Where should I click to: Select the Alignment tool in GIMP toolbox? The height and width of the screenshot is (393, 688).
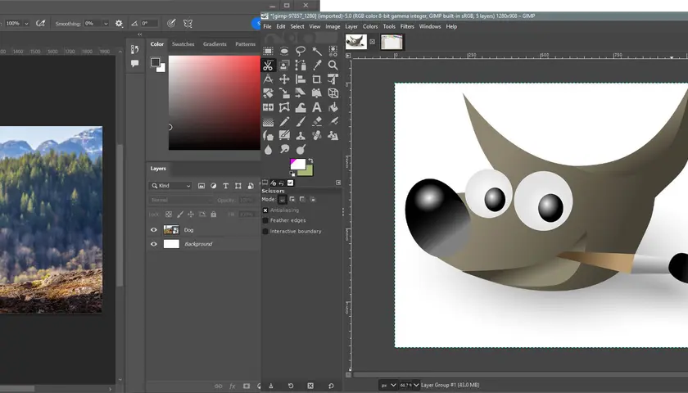click(x=301, y=79)
